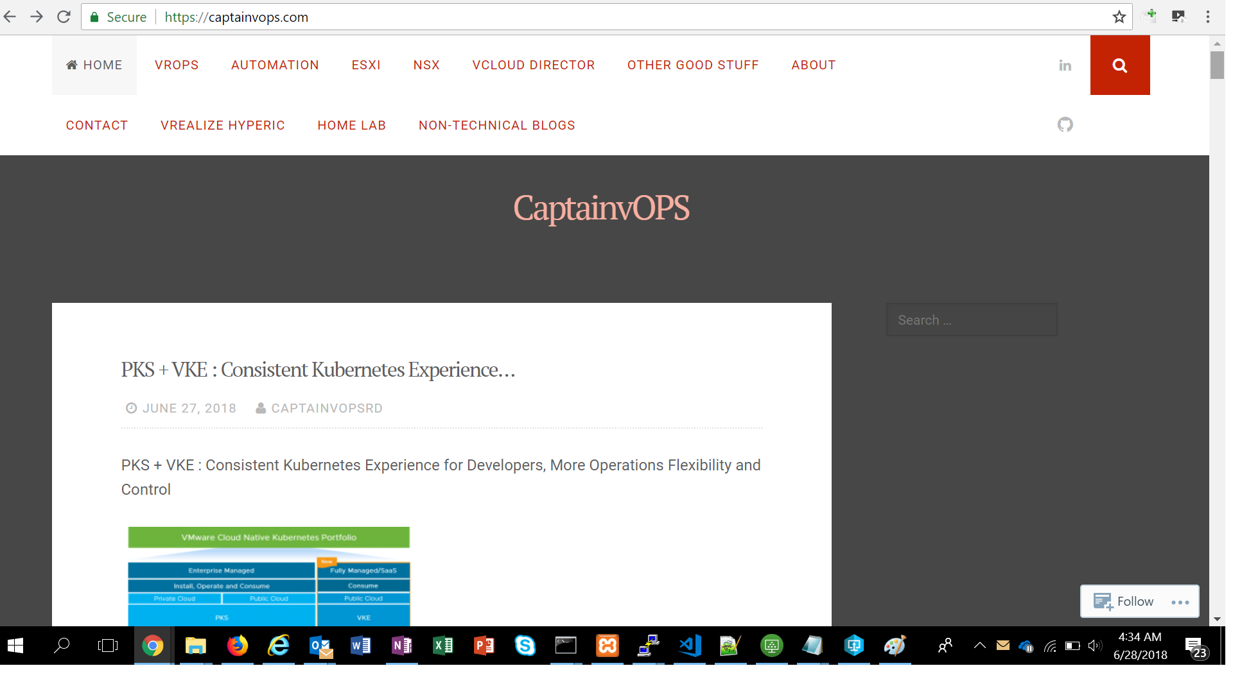Open Visual Studio Code taskbar icon
This screenshot has height=693, width=1233.
click(x=690, y=646)
